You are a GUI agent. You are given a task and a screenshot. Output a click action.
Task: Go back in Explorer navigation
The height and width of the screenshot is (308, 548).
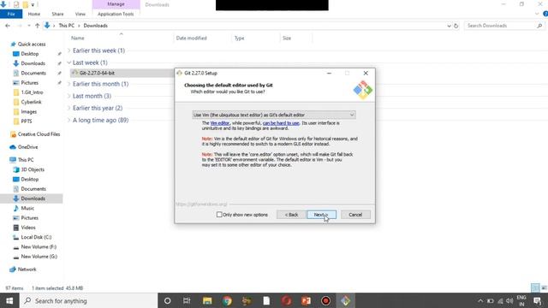[x=8, y=26]
